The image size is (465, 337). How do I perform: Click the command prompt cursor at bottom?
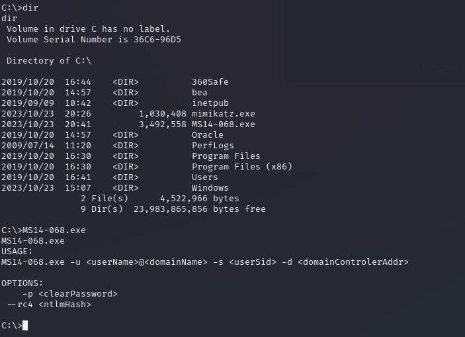click(x=25, y=325)
